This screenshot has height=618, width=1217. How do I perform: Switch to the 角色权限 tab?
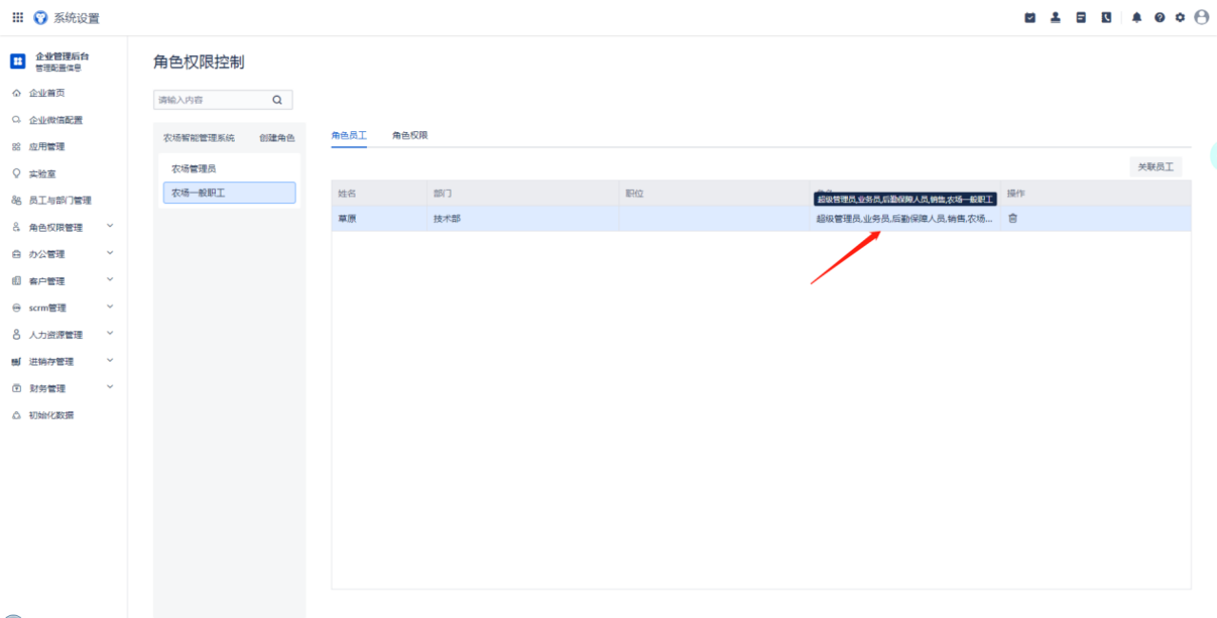(410, 136)
